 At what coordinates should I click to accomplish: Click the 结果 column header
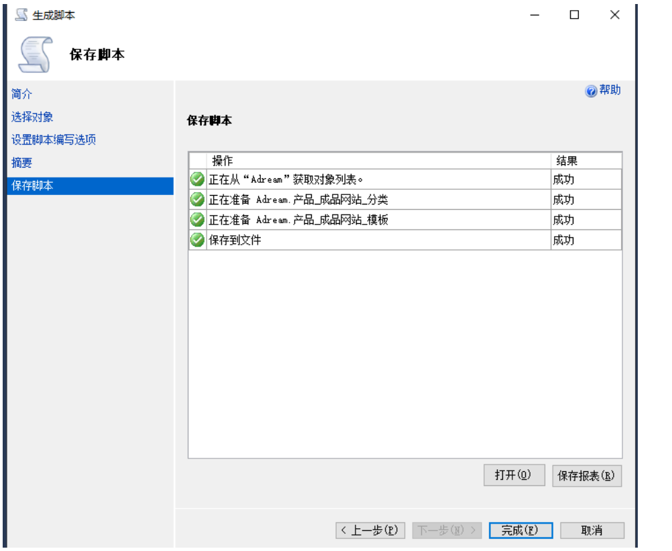tap(567, 161)
